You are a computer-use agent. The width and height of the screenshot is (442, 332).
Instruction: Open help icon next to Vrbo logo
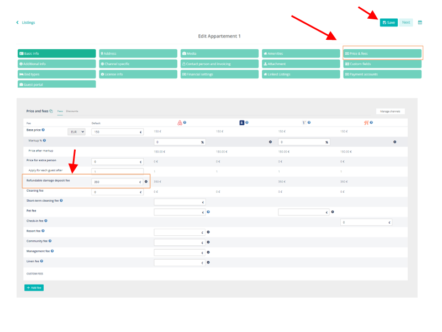click(x=309, y=123)
